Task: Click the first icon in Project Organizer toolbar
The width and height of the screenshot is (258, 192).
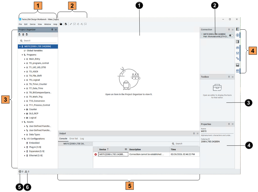Action: [20, 35]
